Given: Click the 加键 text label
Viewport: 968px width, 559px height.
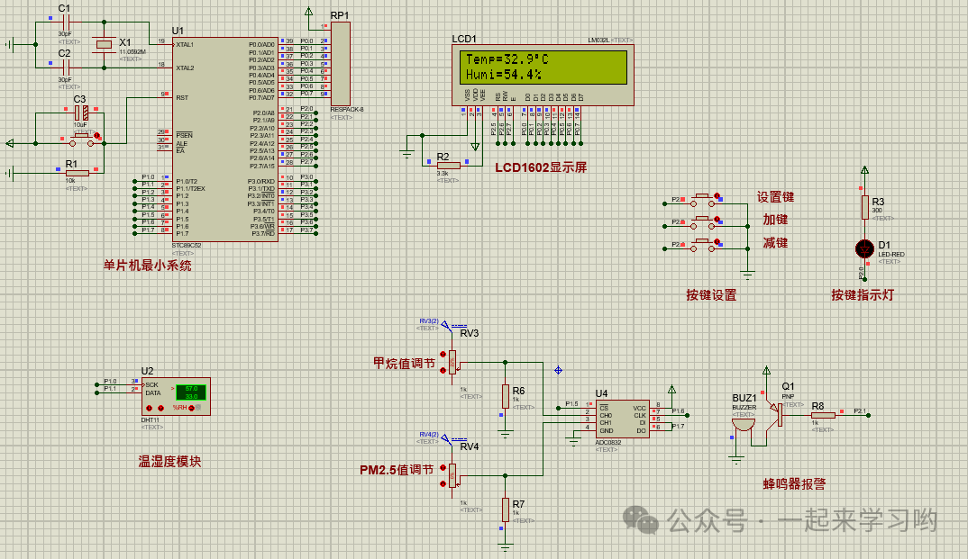Looking at the screenshot, I should pyautogui.click(x=775, y=220).
